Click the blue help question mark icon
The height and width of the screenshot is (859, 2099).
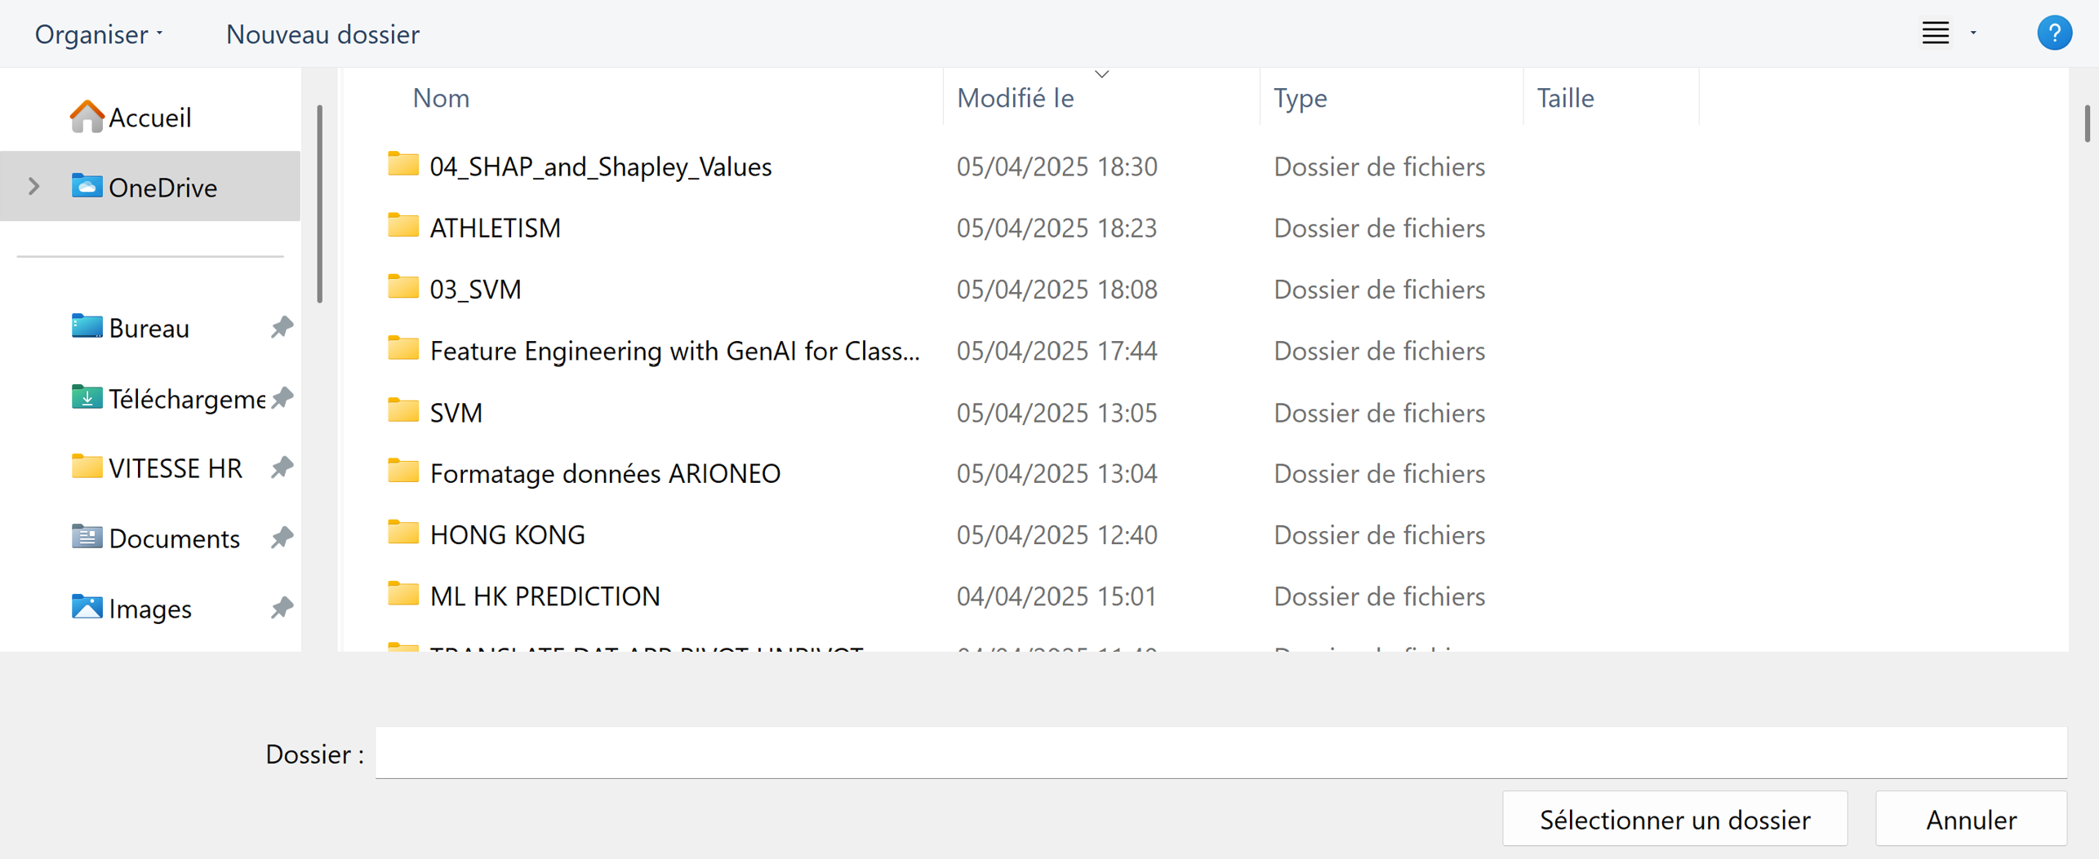coord(2054,33)
